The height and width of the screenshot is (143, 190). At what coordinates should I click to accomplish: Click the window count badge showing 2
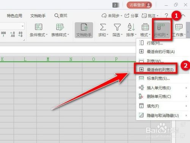(115, 5)
